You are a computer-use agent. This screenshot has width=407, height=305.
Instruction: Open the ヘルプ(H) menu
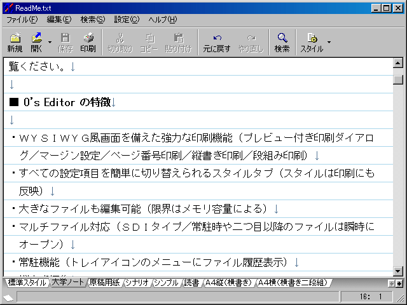click(163, 20)
